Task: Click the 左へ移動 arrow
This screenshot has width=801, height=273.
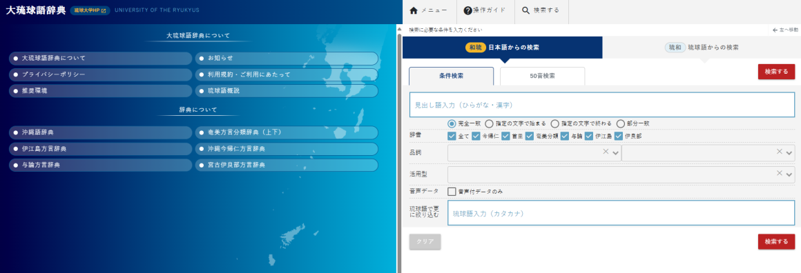Action: pyautogui.click(x=784, y=30)
